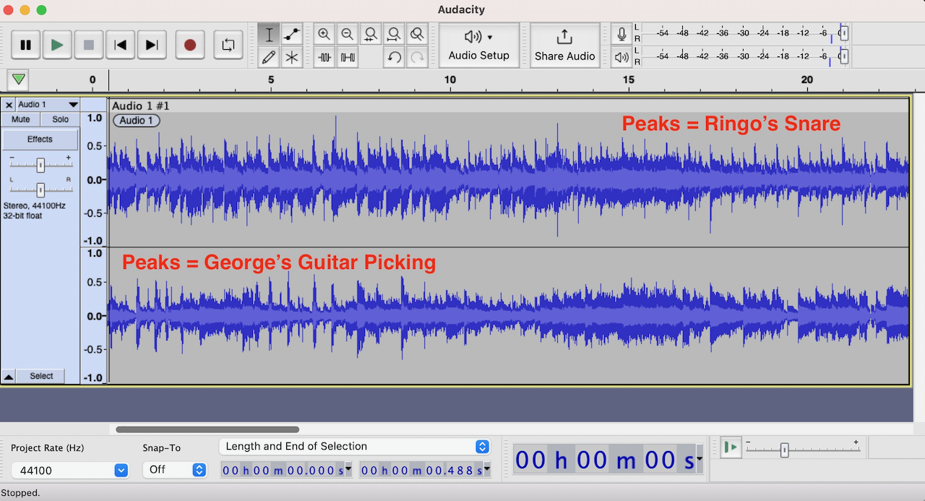925x501 pixels.
Task: Click the large audio position time display
Action: pos(605,460)
